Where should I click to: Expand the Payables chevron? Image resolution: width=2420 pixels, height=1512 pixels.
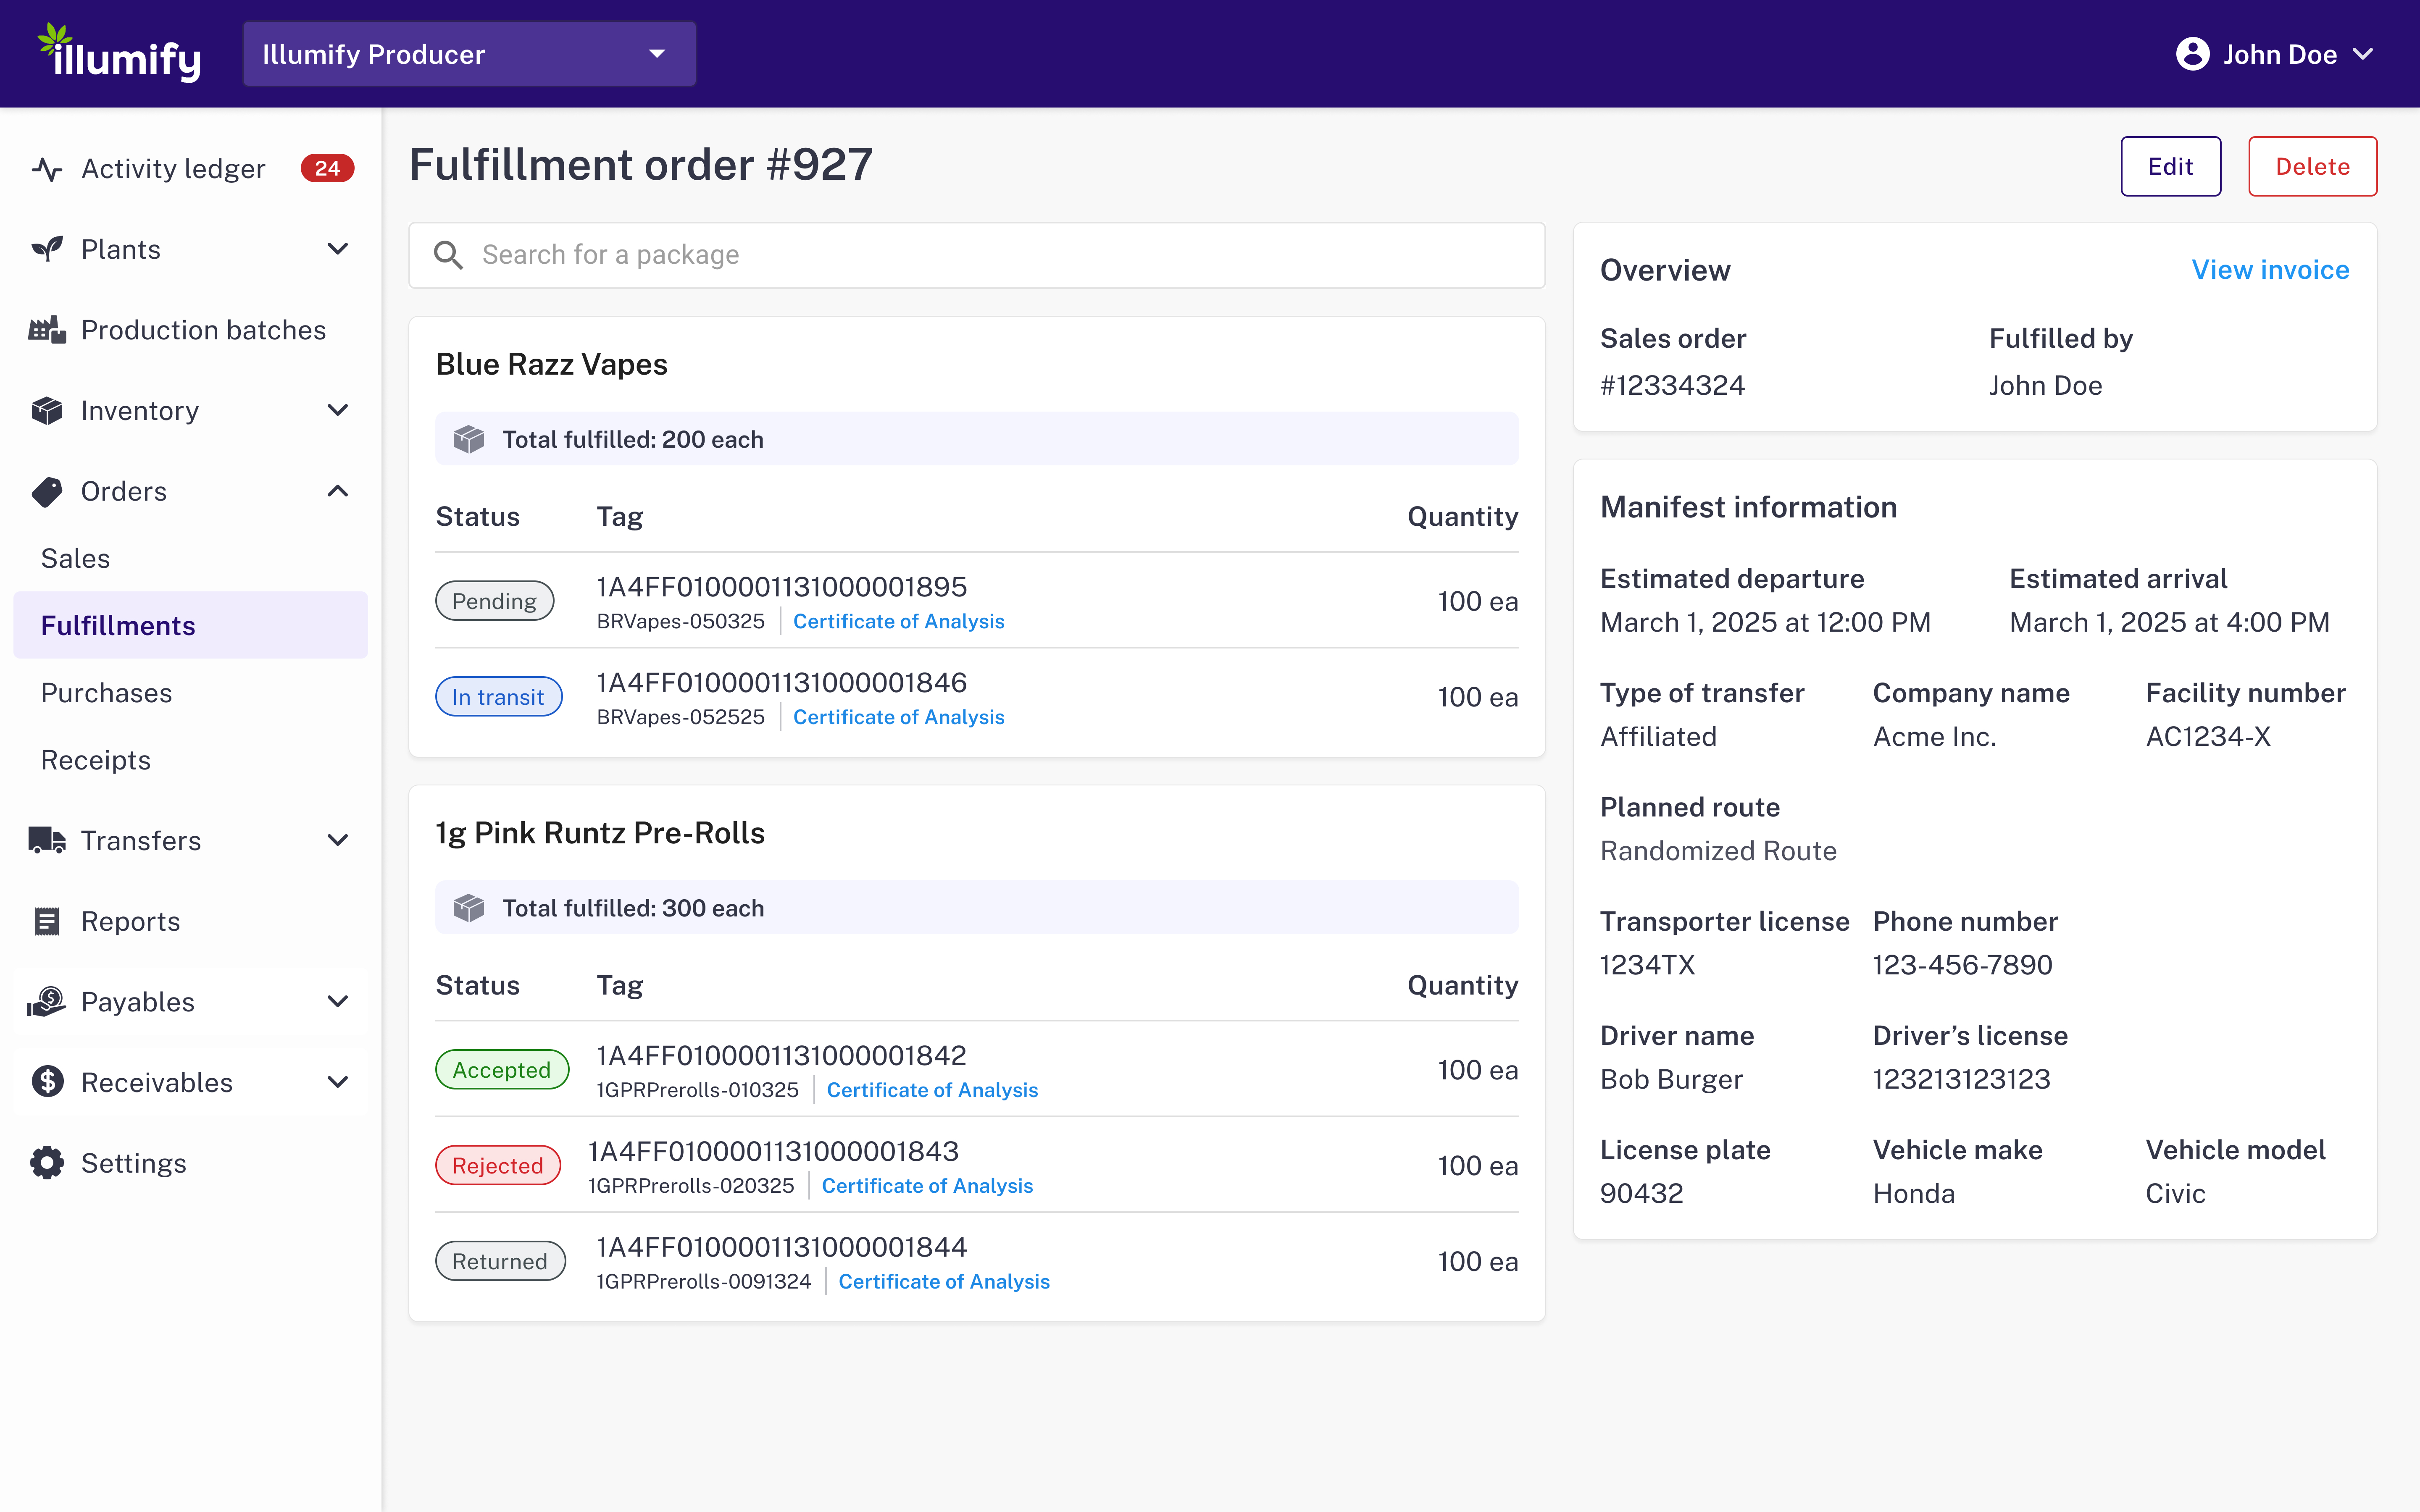[x=338, y=1001]
